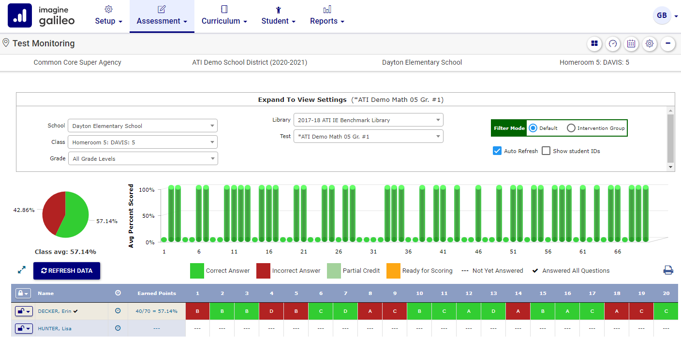This screenshot has width=681, height=337.
Task: Click the speedometer gauge icon
Action: click(x=613, y=43)
